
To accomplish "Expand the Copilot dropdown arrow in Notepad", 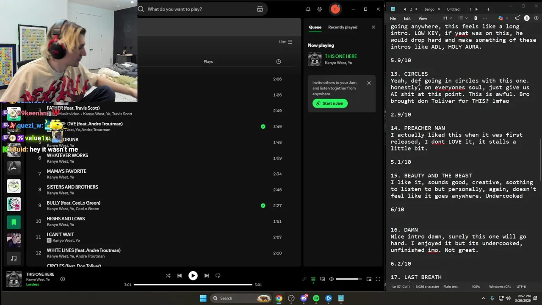I will (x=506, y=18).
